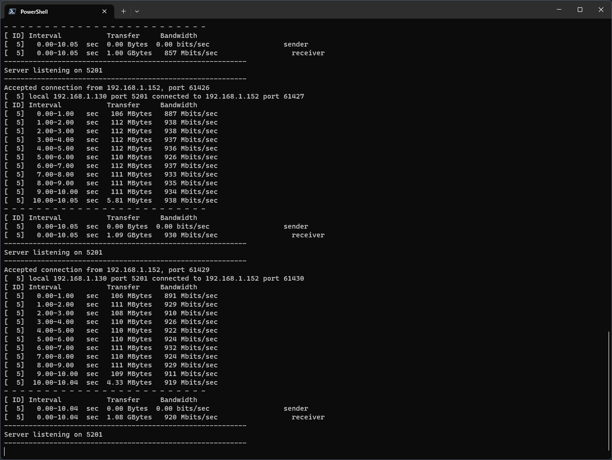Click the '108 MBytes' transfer value

click(x=131, y=313)
